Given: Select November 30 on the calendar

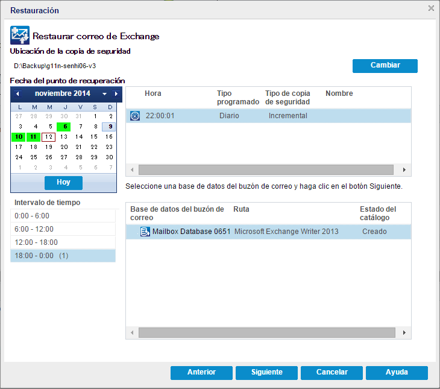Looking at the screenshot, I should [109, 157].
